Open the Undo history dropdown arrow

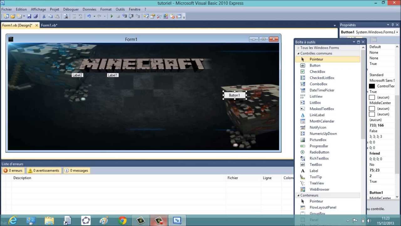tap(94, 16)
